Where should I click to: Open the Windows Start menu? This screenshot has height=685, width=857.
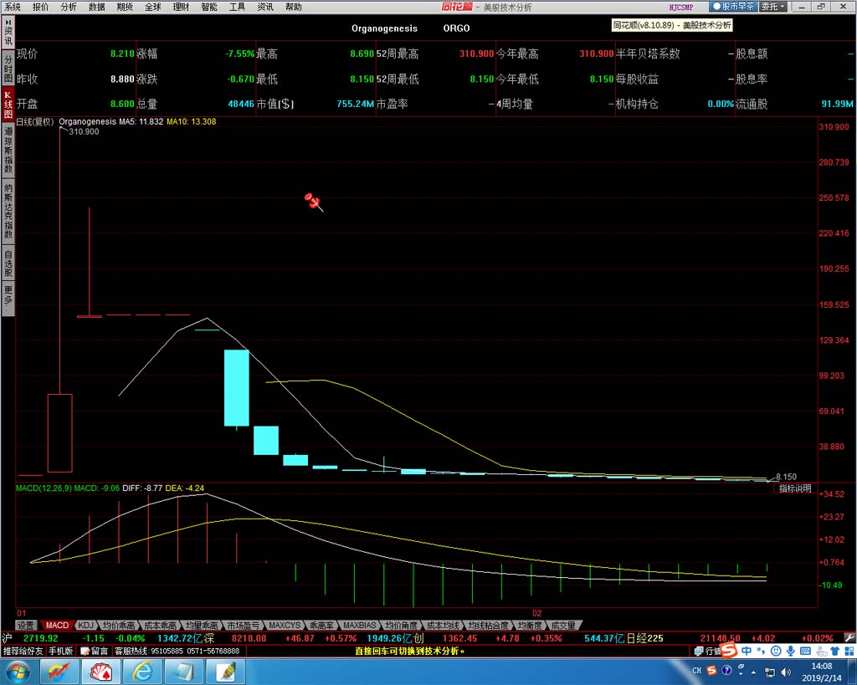pos(18,672)
